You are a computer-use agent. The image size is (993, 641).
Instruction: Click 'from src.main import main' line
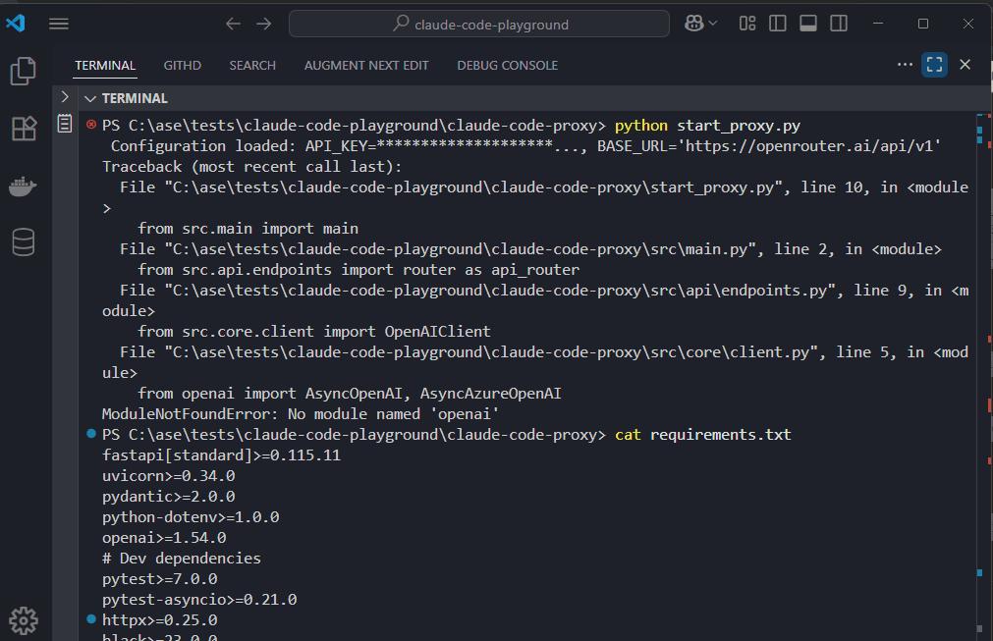[248, 229]
